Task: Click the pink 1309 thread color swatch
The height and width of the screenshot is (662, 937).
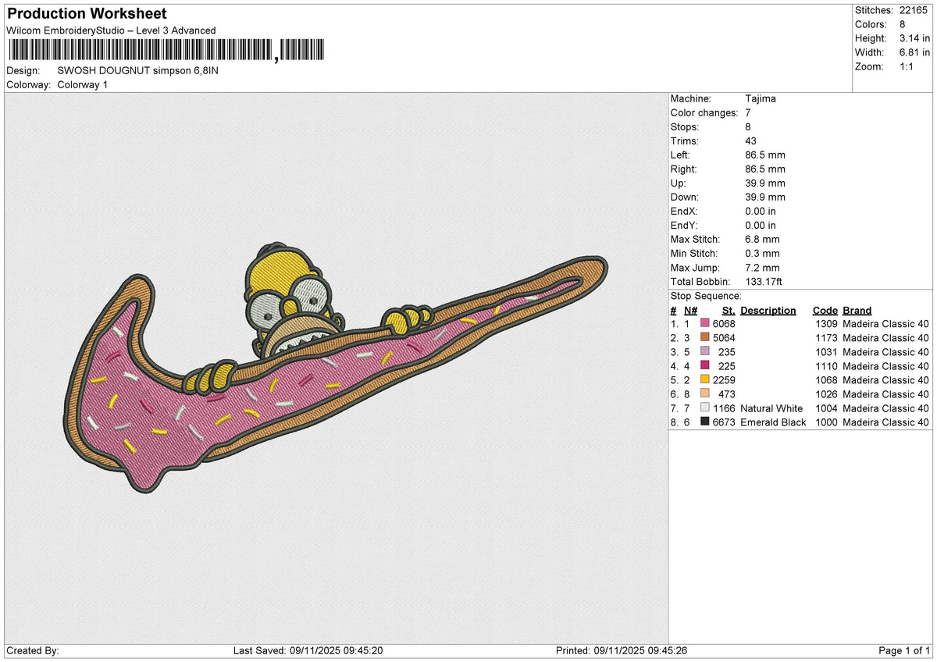Action: 705,323
